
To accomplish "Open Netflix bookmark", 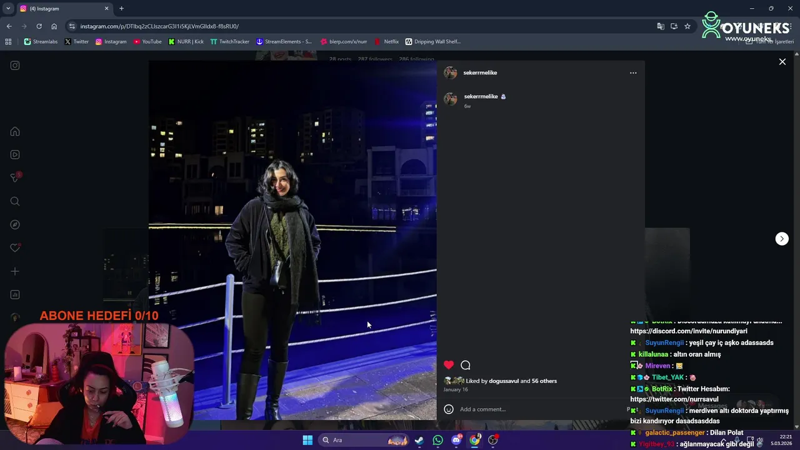I will tap(386, 42).
